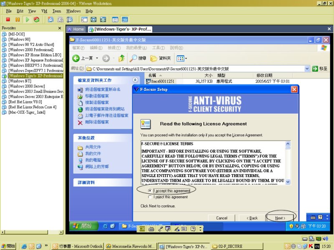334x250 pixels.
Task: Click the Reset virtual machine toolbar icon
Action: pyautogui.click(x=37, y=20)
